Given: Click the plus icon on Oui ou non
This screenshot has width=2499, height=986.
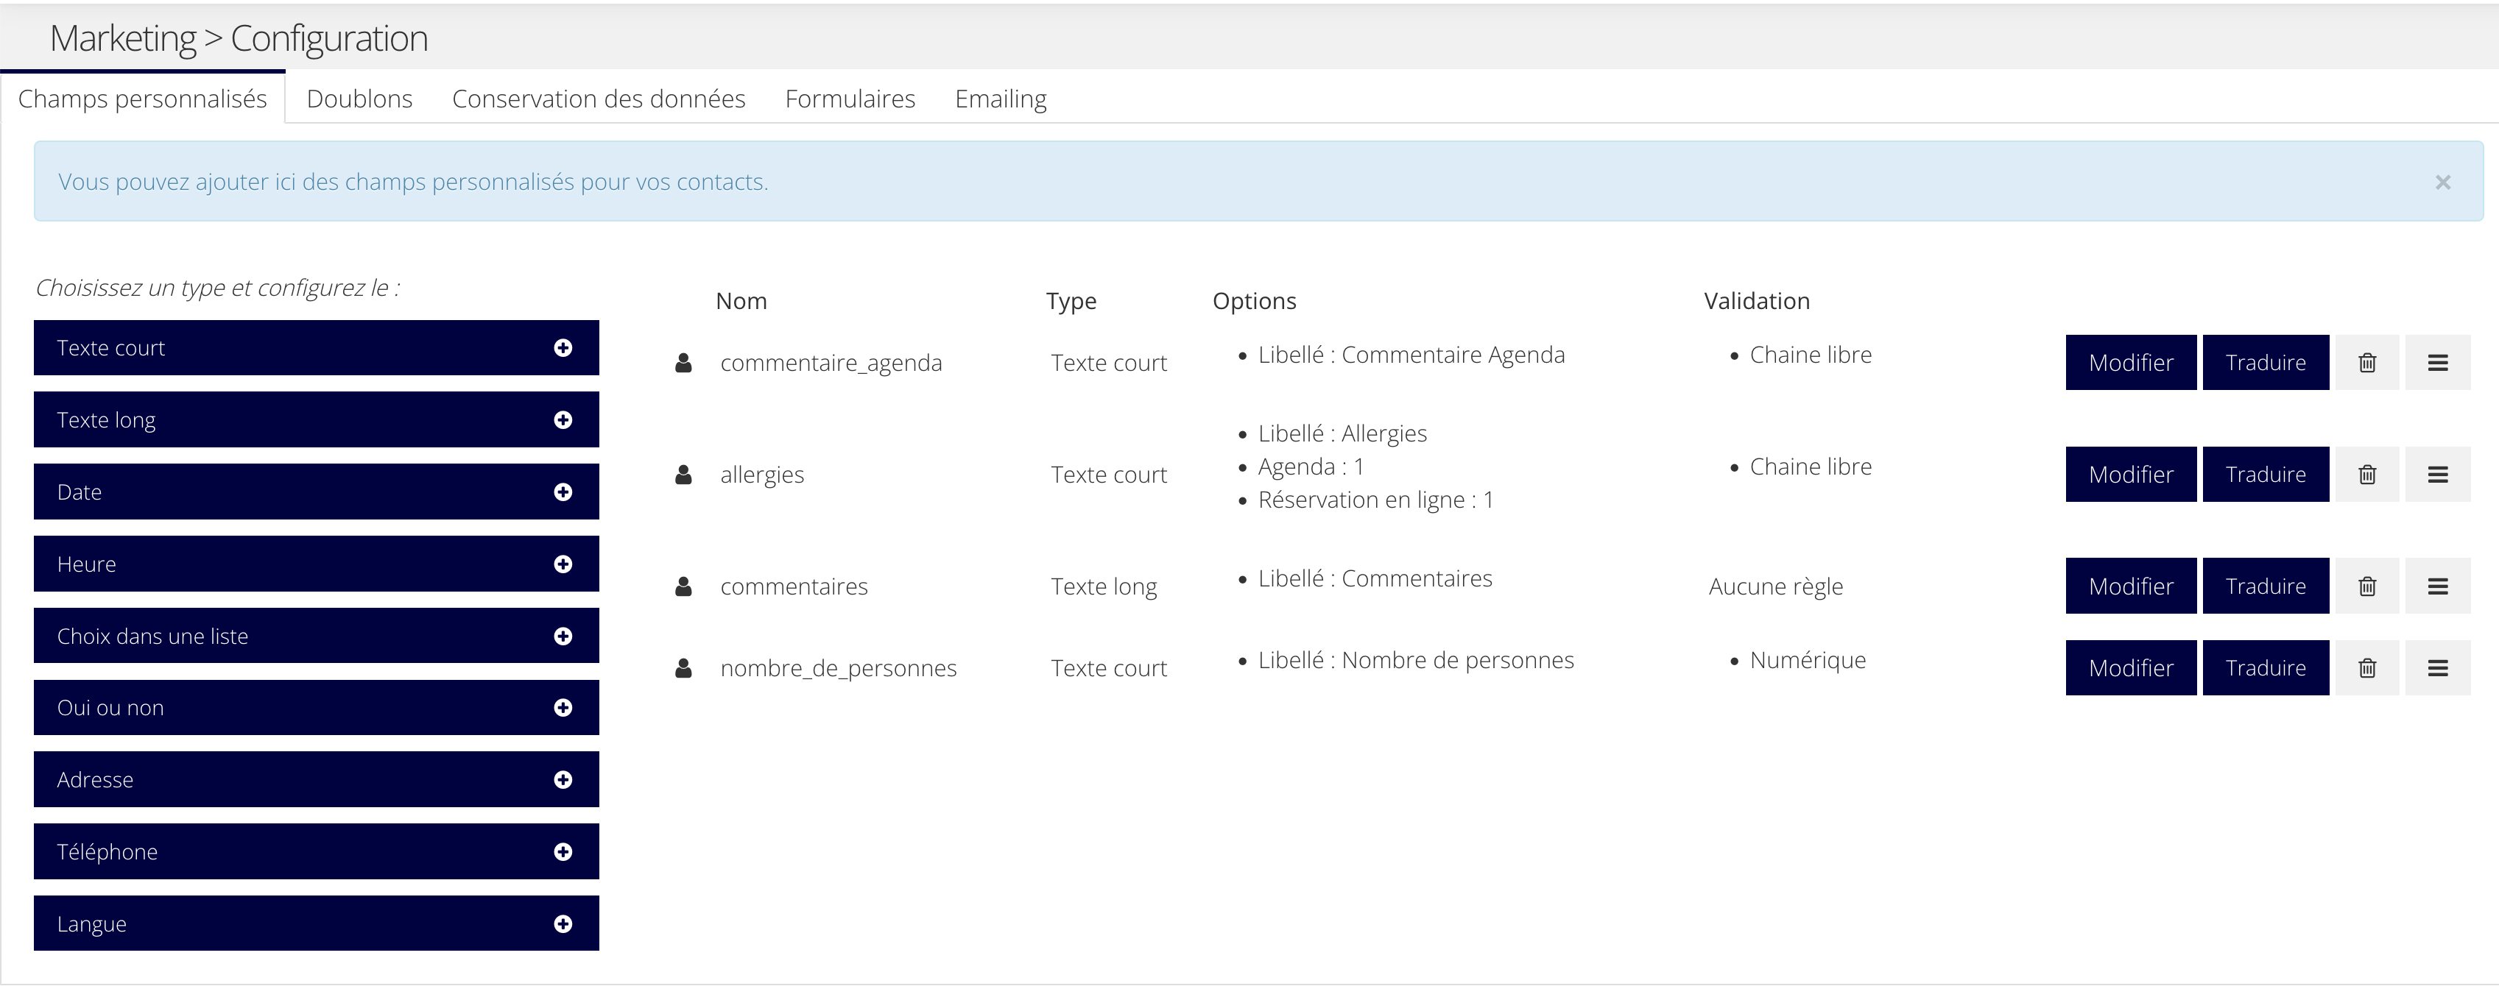Looking at the screenshot, I should [x=563, y=708].
